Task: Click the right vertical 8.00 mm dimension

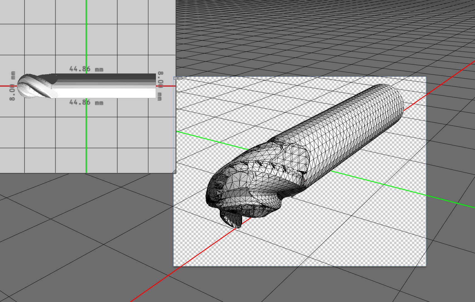Action: [x=160, y=86]
